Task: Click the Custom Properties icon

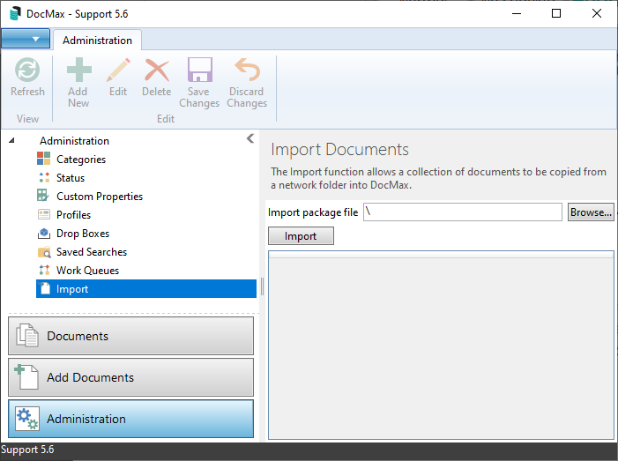Action: (x=43, y=196)
